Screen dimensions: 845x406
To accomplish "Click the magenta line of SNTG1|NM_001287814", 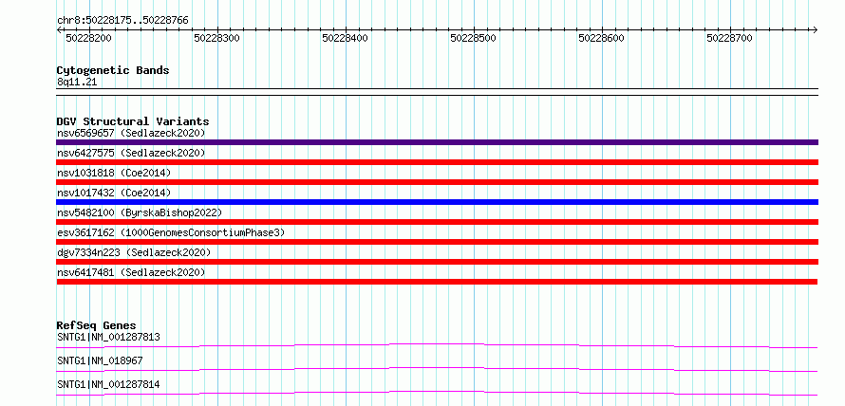I will [437, 393].
